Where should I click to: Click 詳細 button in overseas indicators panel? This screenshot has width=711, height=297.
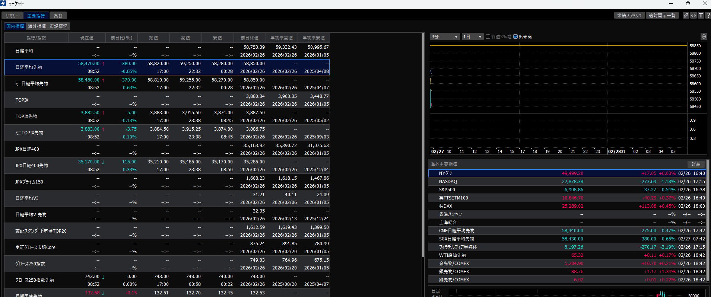696,164
